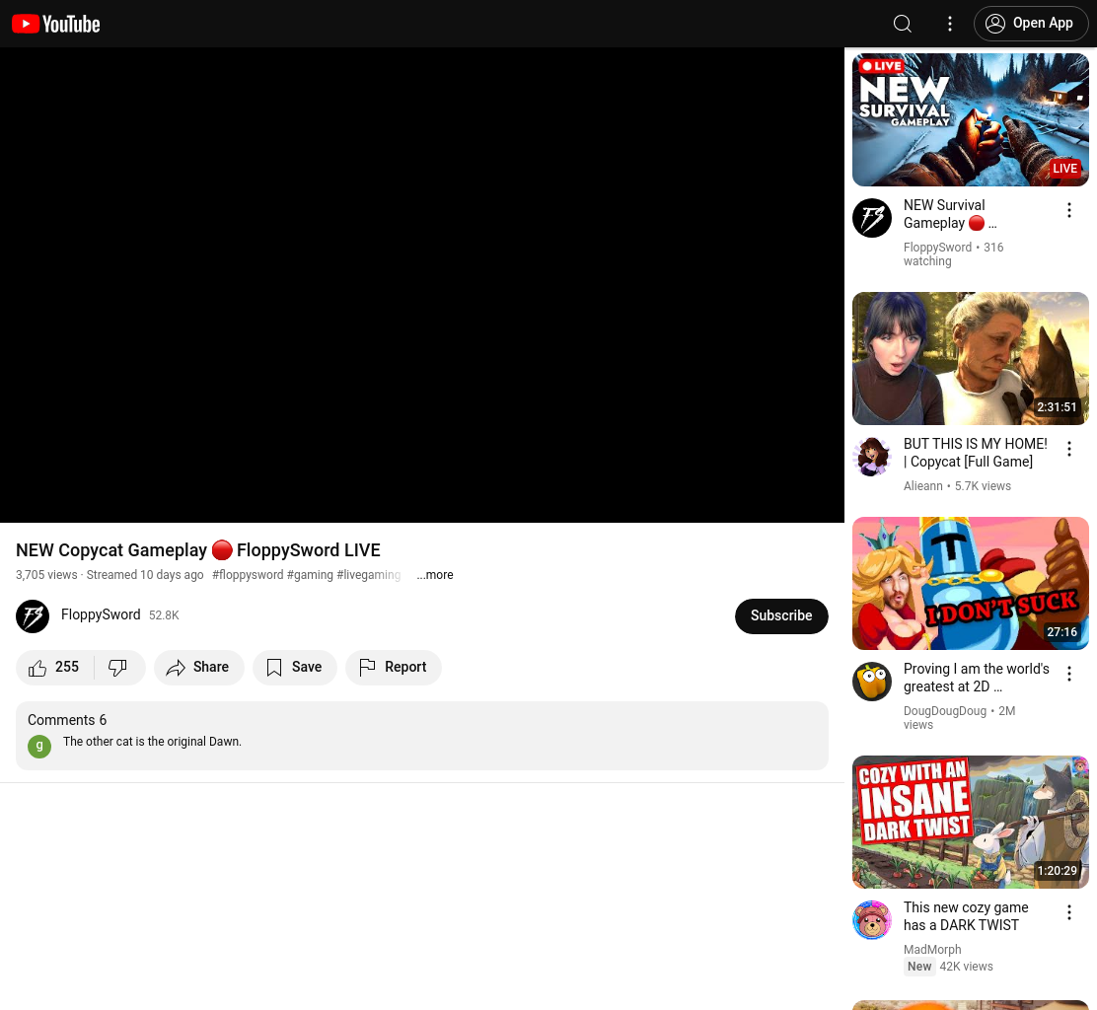Report this video
The image size is (1097, 1010).
pos(394,668)
